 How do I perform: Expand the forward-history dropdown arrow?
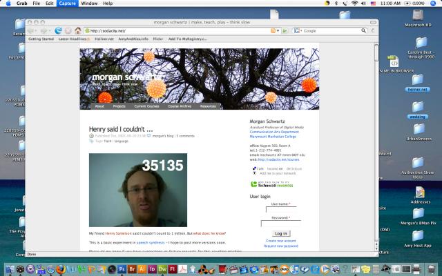(49, 30)
